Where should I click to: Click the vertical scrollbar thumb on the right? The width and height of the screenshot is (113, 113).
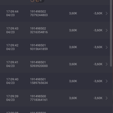click(x=111, y=33)
